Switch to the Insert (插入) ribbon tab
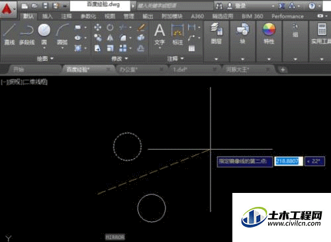The width and height of the screenshot is (331, 242). (48, 17)
